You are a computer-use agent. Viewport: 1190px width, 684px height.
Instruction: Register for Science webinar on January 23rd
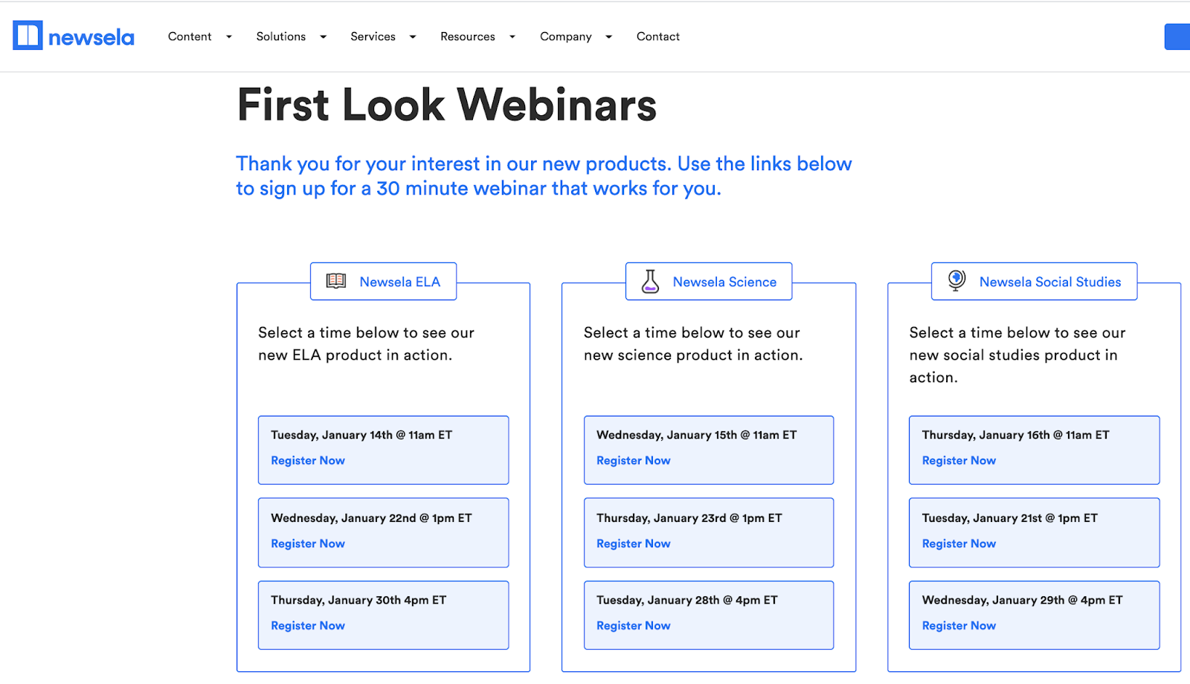click(x=633, y=543)
